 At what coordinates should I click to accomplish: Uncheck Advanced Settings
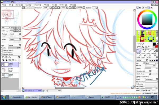[x=137, y=77]
